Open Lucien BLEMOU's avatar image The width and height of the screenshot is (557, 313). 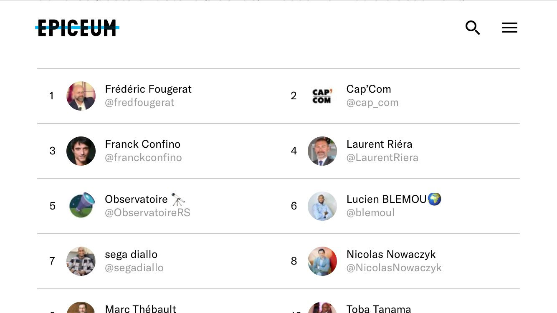(x=322, y=206)
